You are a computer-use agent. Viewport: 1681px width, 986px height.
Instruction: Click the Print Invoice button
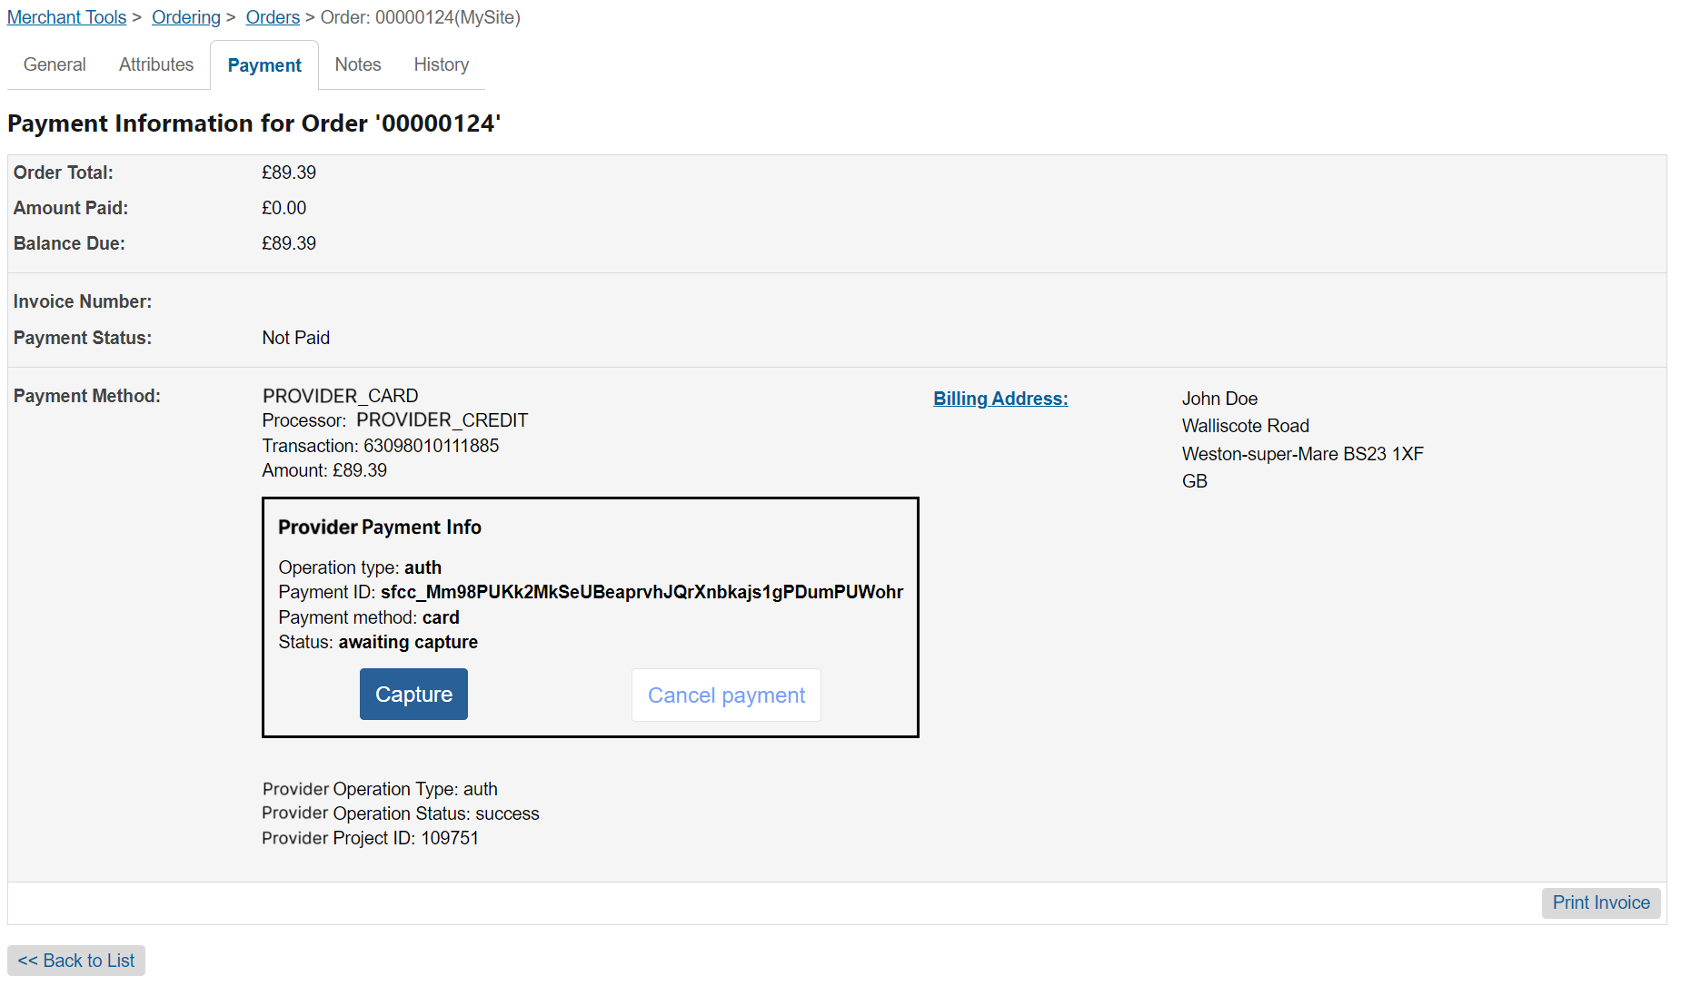(1601, 902)
